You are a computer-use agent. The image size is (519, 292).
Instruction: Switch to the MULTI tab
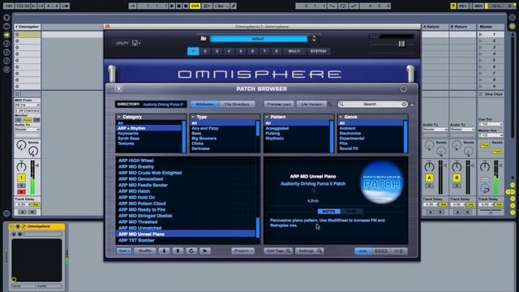pyautogui.click(x=294, y=51)
